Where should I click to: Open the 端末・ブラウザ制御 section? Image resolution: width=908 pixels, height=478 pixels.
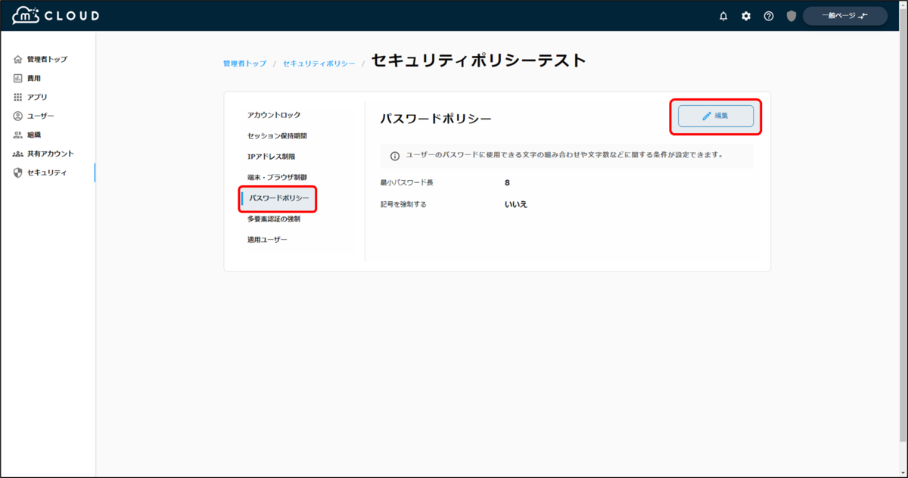tap(277, 178)
